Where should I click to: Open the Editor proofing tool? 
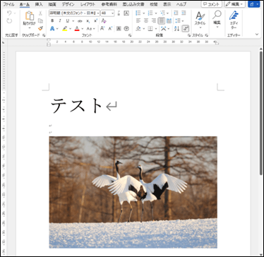(234, 20)
